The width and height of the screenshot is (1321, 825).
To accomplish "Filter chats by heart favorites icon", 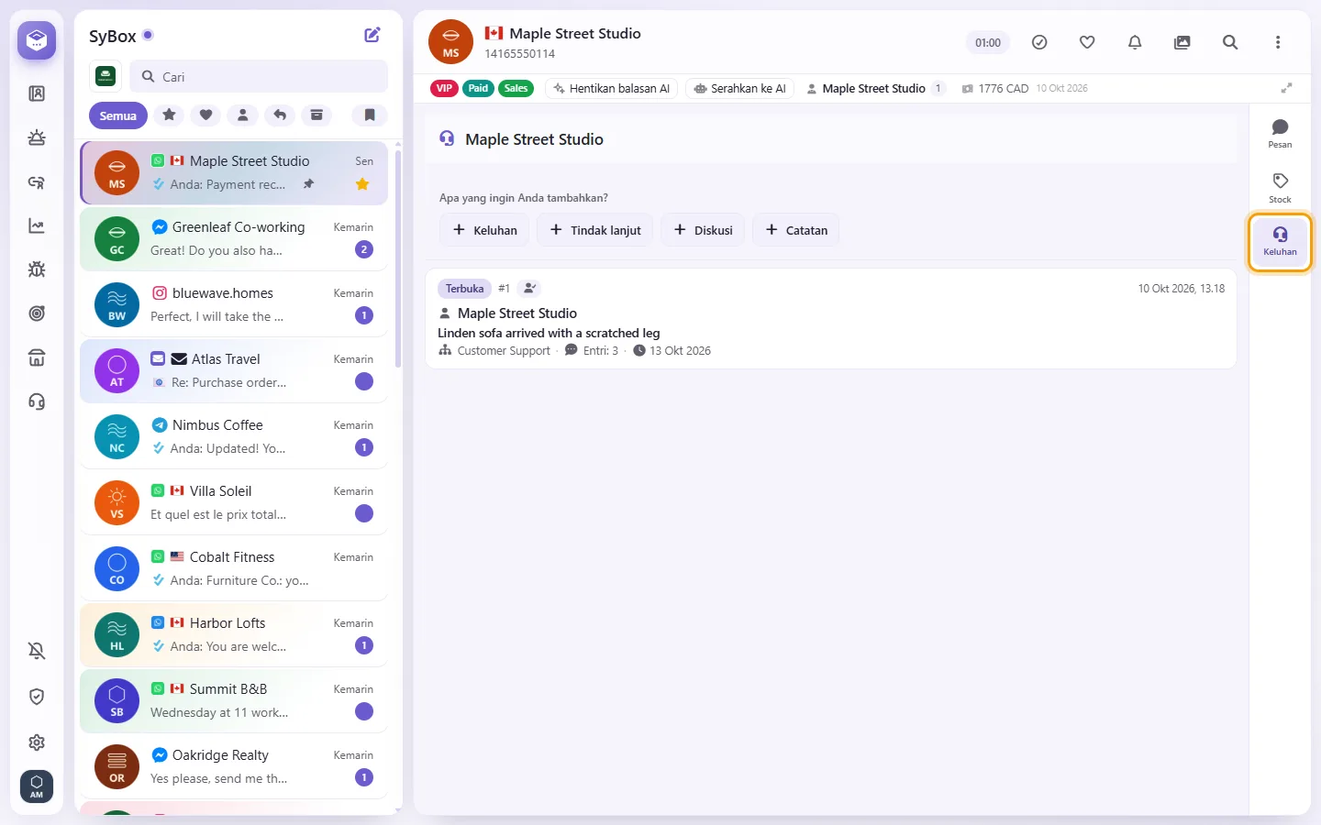I will pyautogui.click(x=205, y=115).
